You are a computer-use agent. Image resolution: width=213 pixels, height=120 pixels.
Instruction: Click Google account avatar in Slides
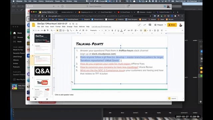click(x=180, y=25)
